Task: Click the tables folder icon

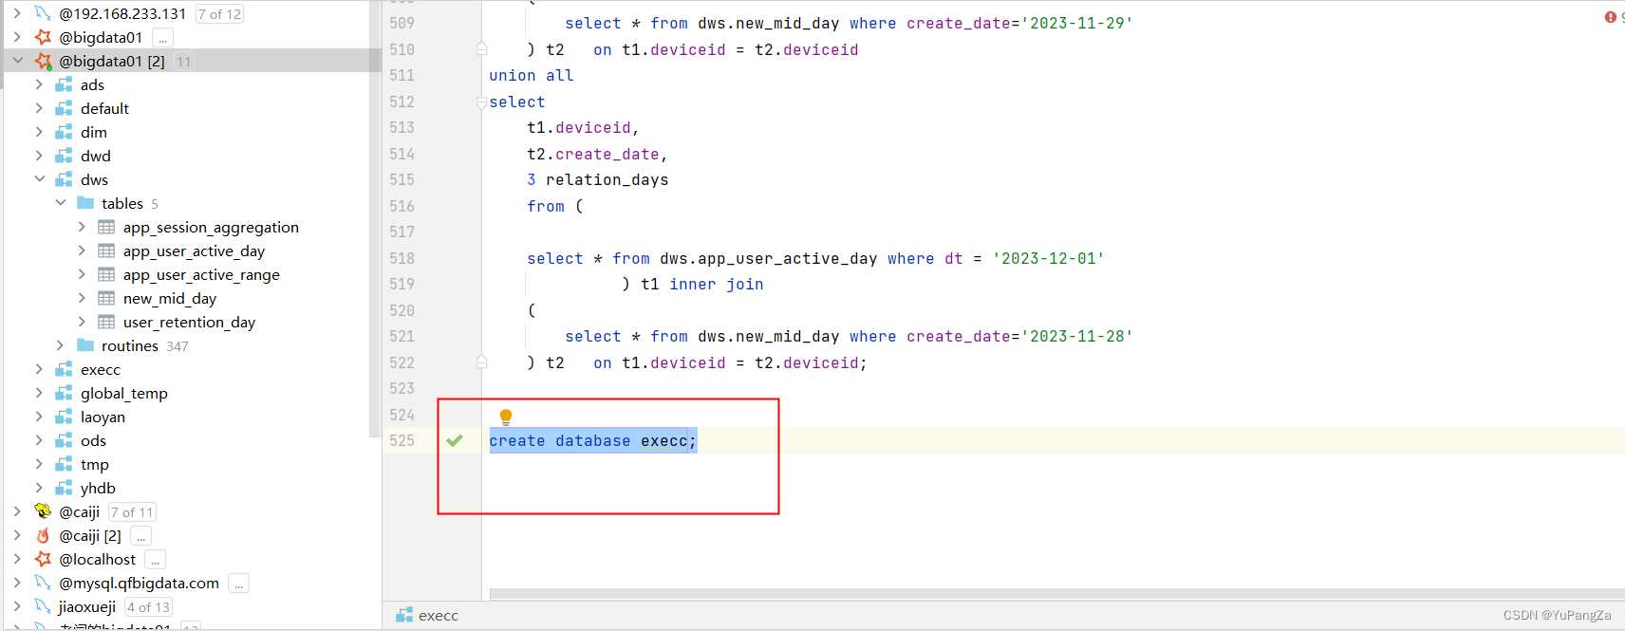Action: pos(85,203)
